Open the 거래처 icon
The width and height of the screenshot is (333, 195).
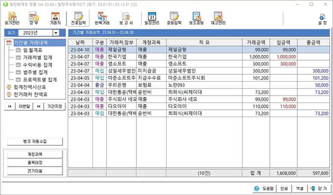[x=55, y=18]
